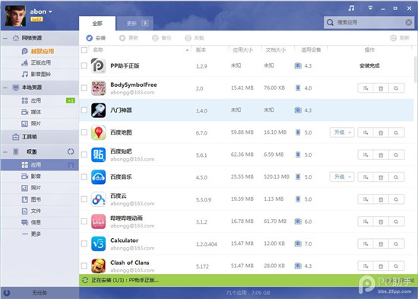Check the box for 八门神器
This screenshot has height=299, width=418.
pos(84,110)
